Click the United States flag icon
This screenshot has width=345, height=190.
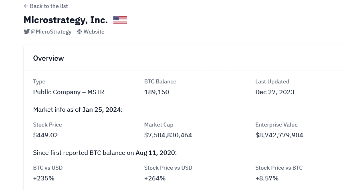pyautogui.click(x=120, y=20)
